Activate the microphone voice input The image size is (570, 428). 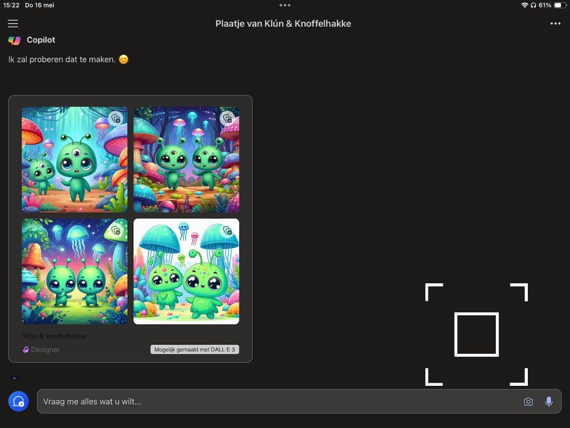[x=549, y=401]
